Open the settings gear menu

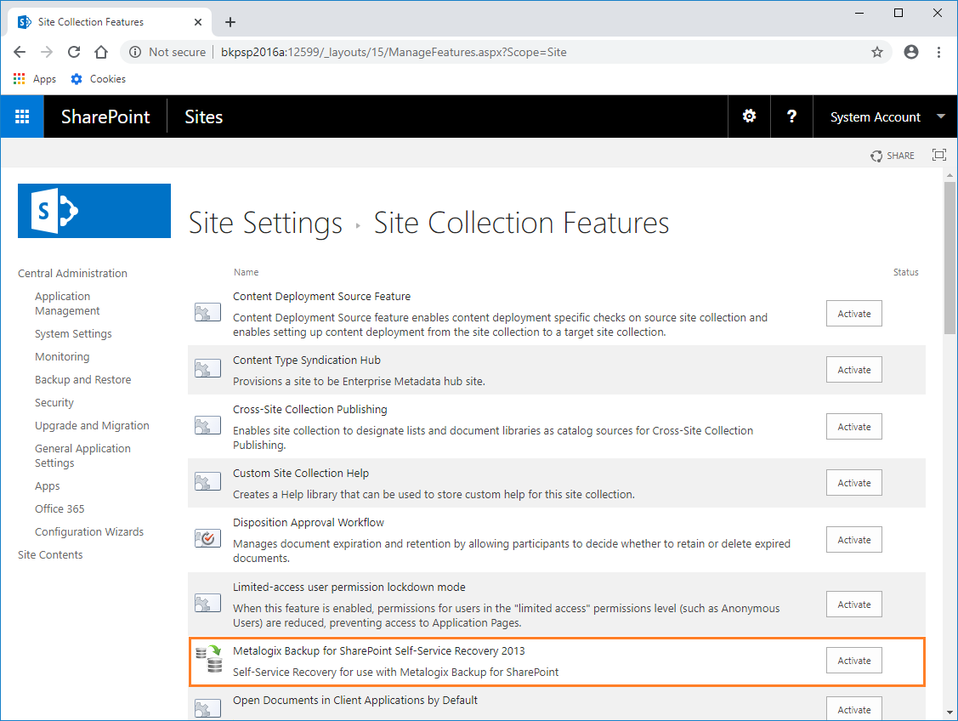pyautogui.click(x=749, y=116)
